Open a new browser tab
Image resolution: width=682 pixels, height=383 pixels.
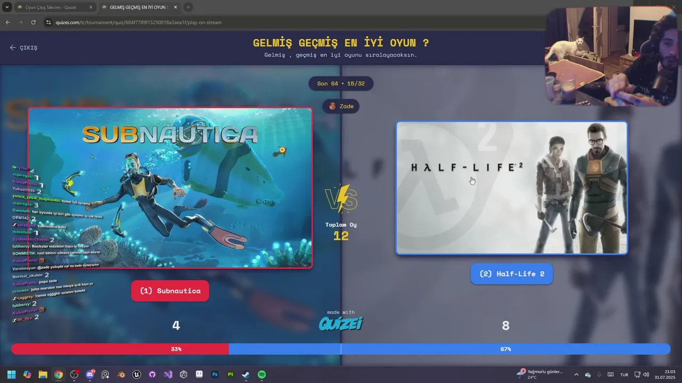pyautogui.click(x=188, y=7)
